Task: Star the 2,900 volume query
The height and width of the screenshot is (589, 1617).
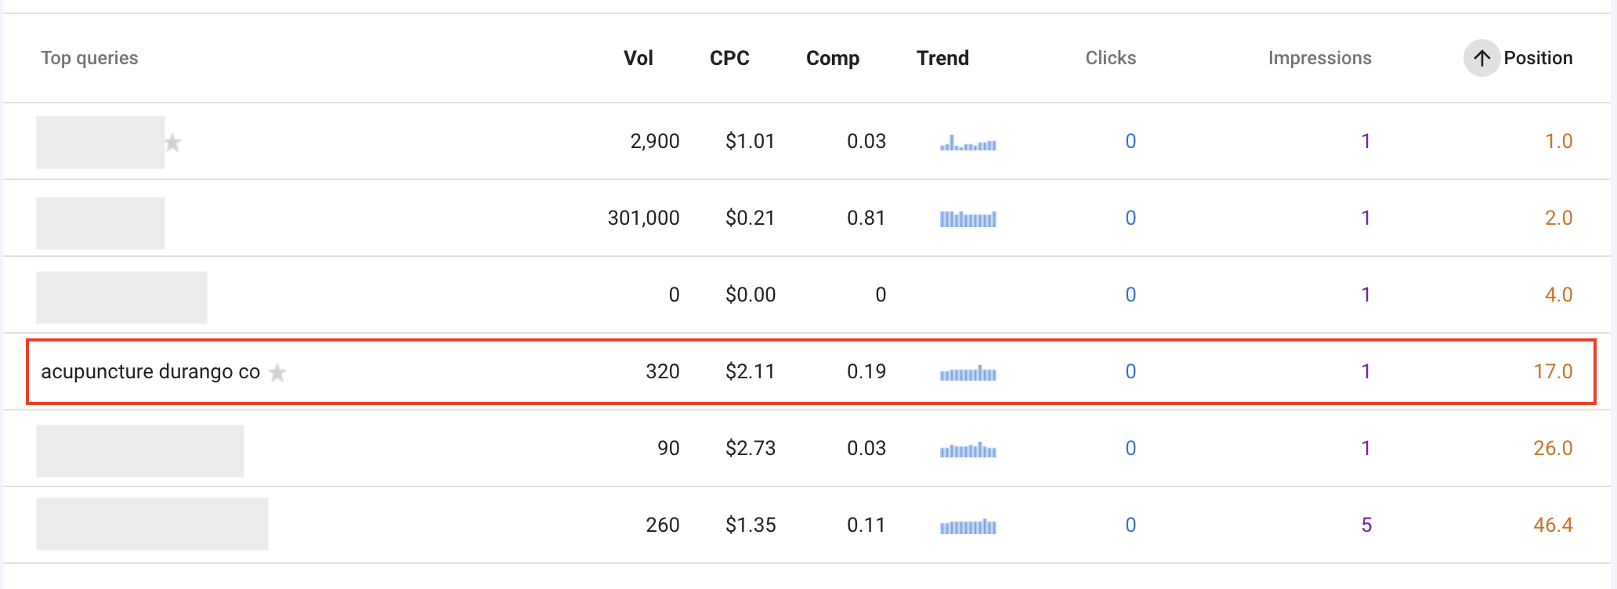Action: click(x=172, y=143)
